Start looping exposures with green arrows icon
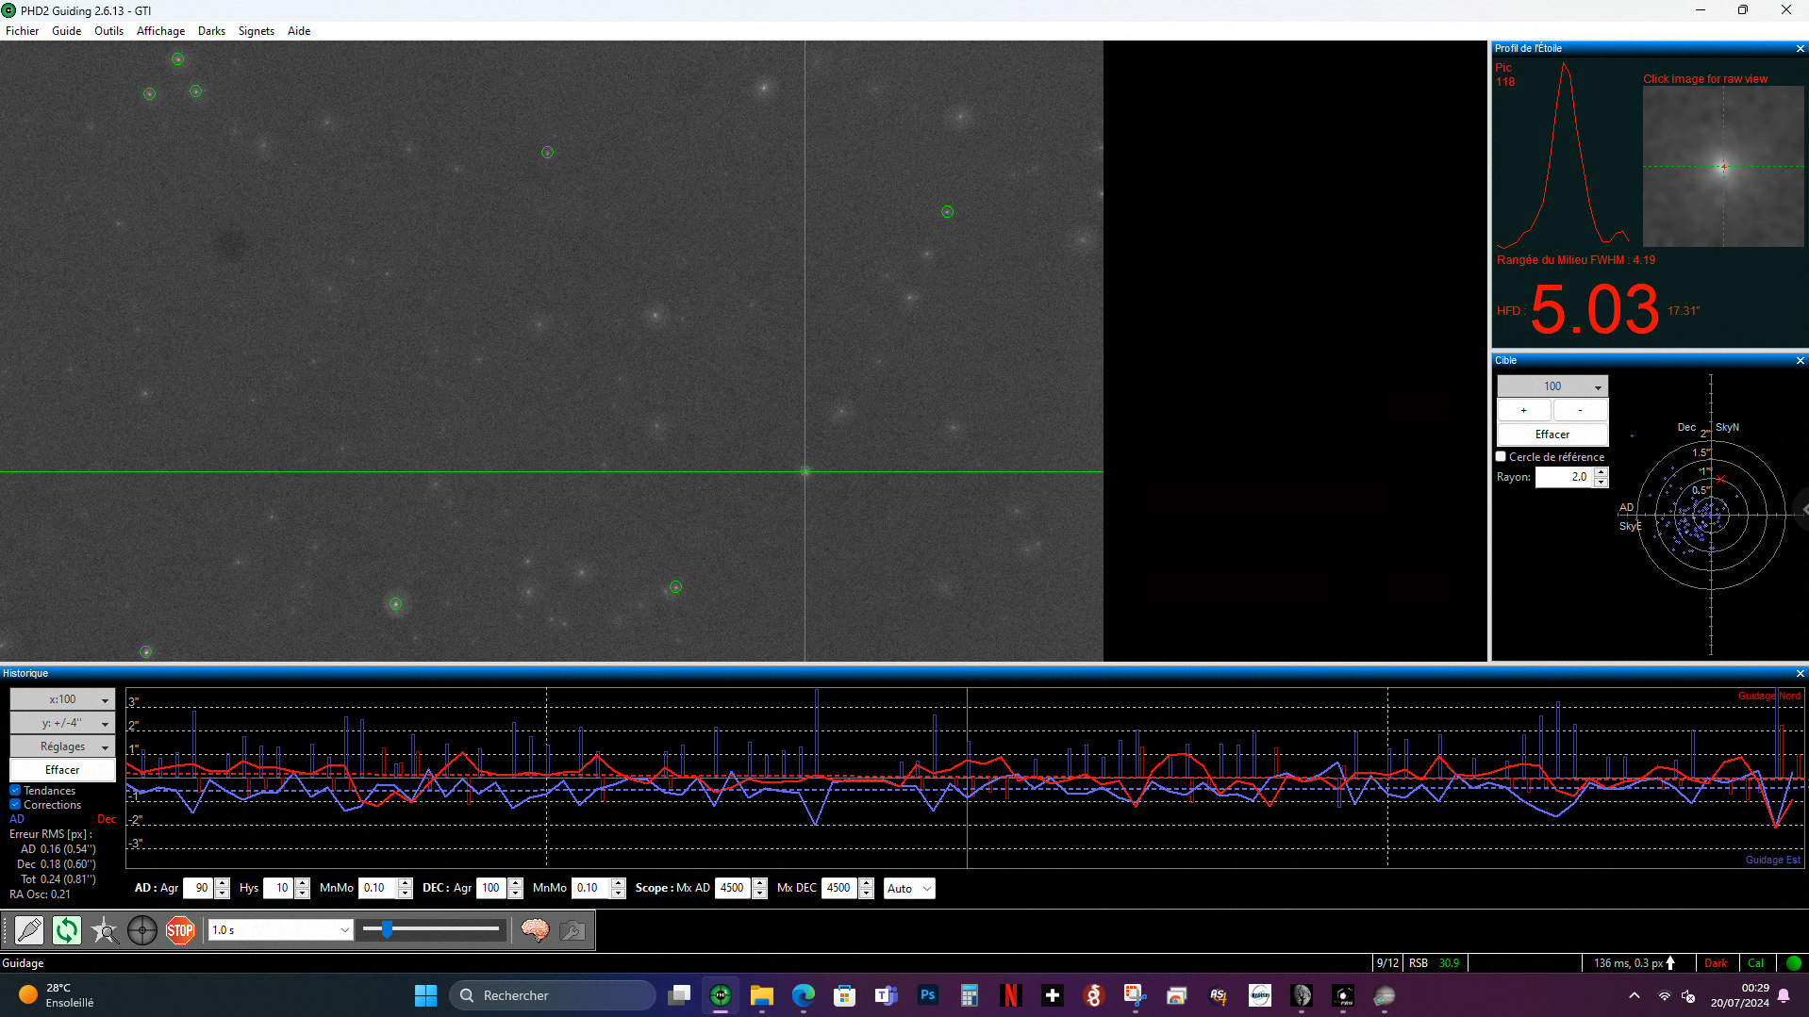Image resolution: width=1809 pixels, height=1017 pixels. pos(66,930)
